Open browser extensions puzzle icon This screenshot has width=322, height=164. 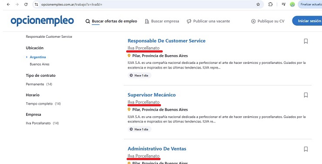[271, 4]
